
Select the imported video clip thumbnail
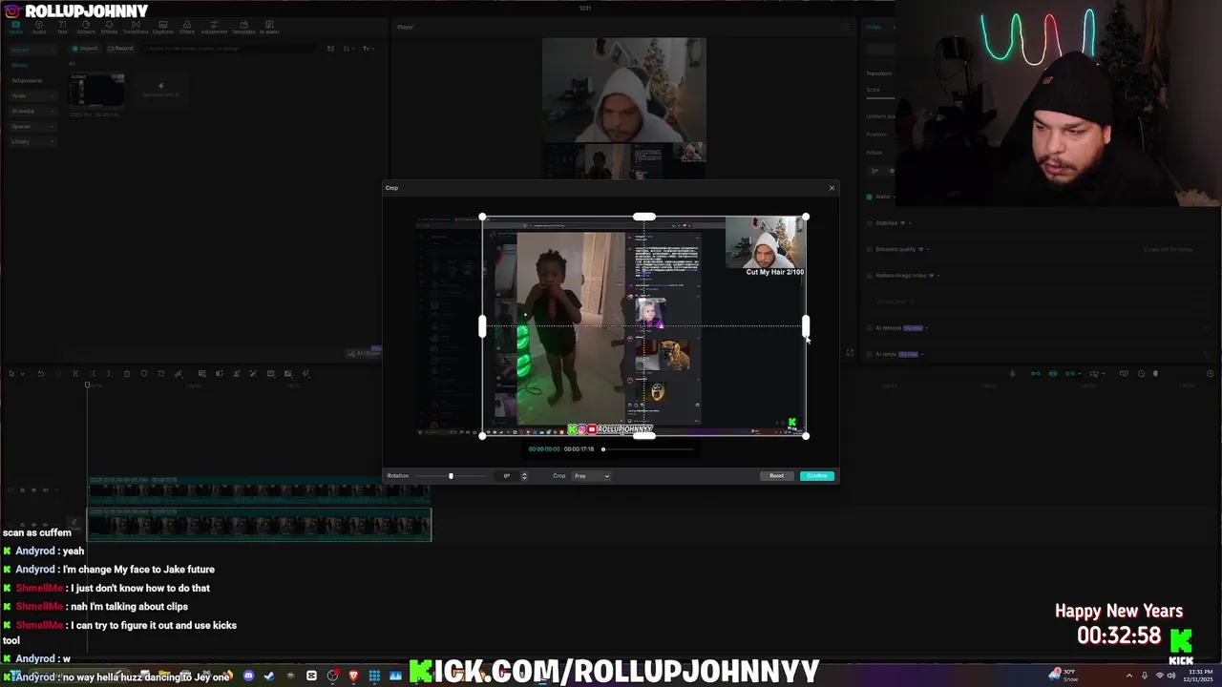tap(96, 91)
